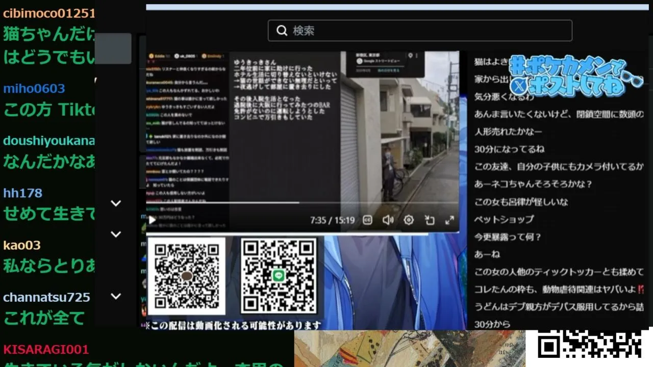
Task: Click the green message starting この方 Tikt
Action: click(49, 109)
